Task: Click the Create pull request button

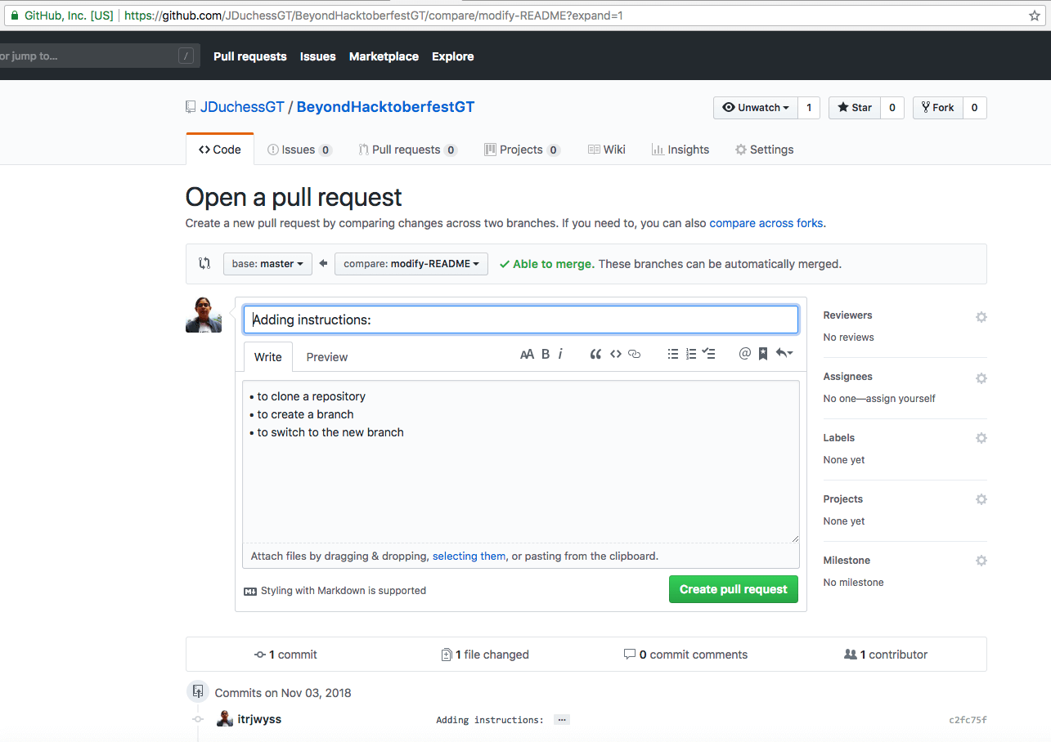Action: coord(734,589)
